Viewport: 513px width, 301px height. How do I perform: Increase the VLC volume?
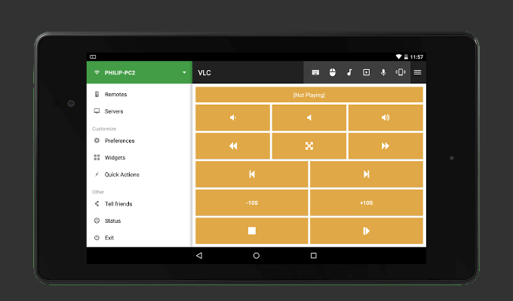[386, 117]
